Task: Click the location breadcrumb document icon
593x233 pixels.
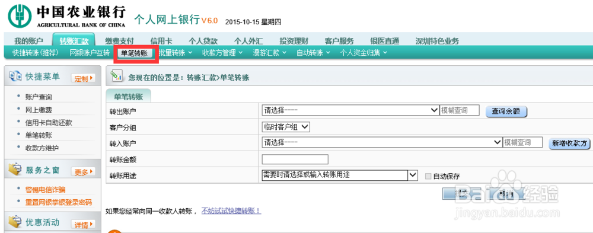Action: 117,75
